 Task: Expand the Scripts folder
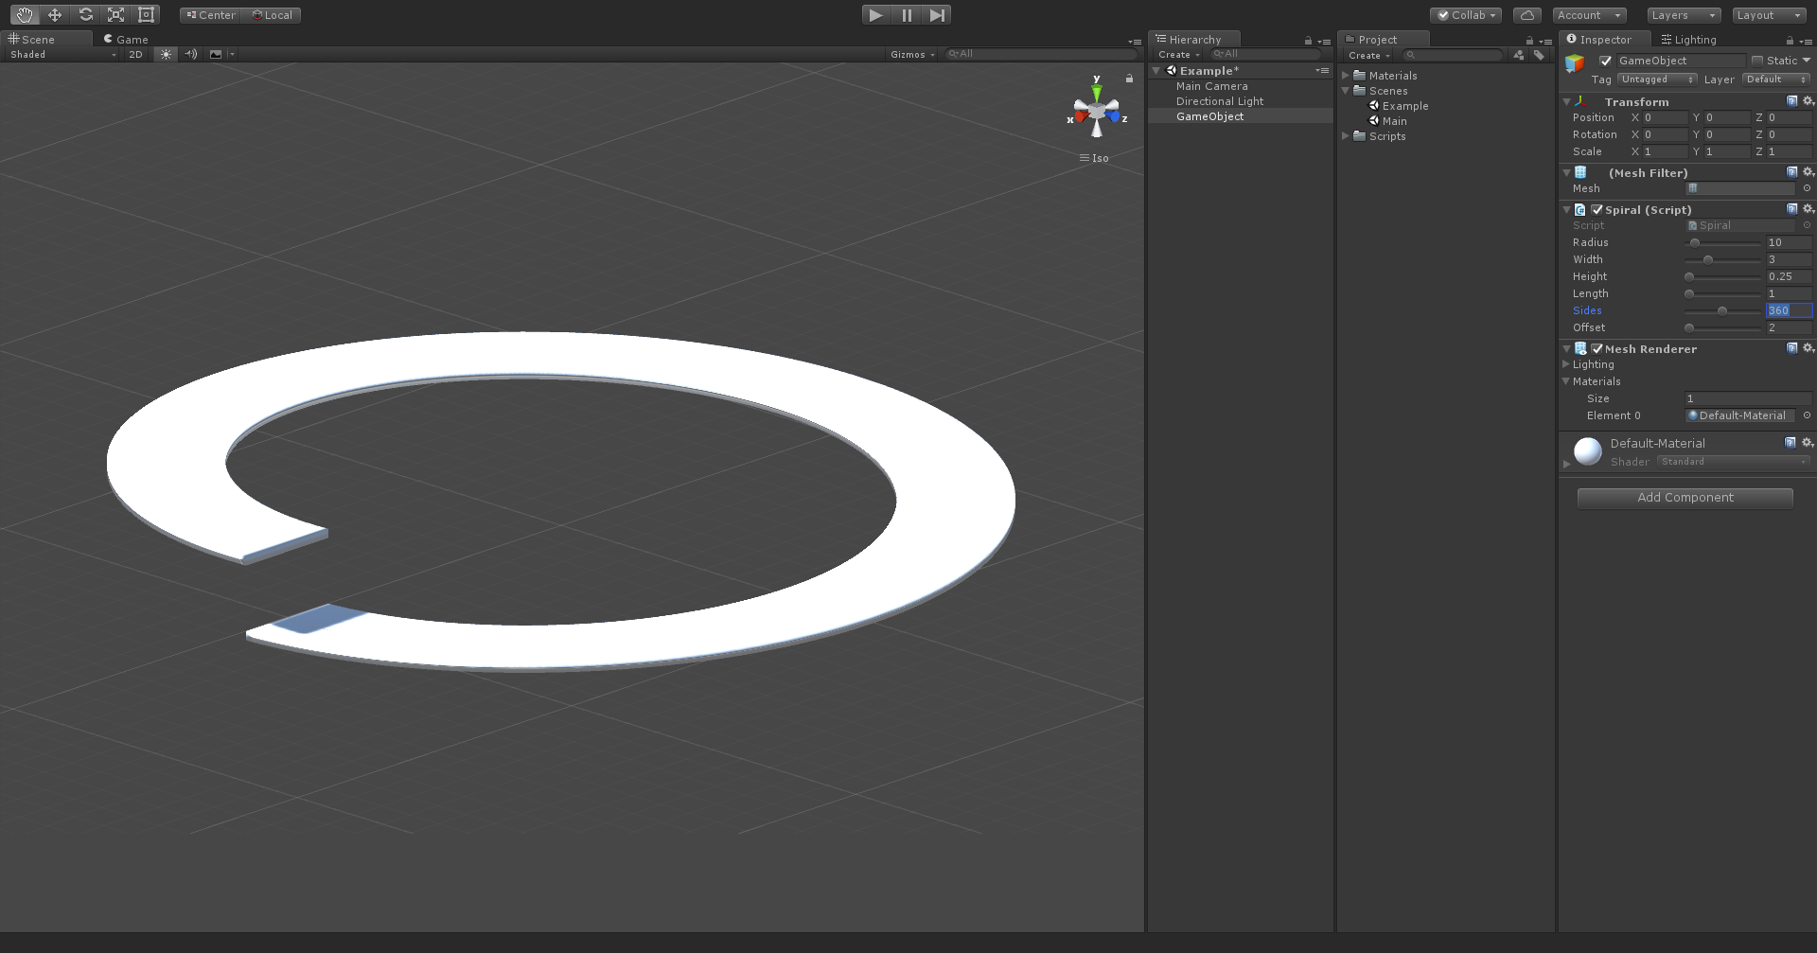click(1346, 136)
